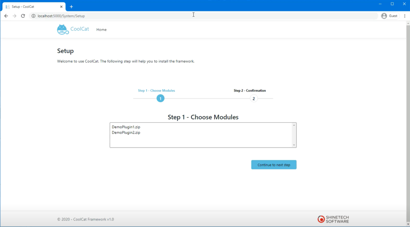This screenshot has height=227, width=410.
Task: Click the Shinetech Software logo
Action: [333, 219]
